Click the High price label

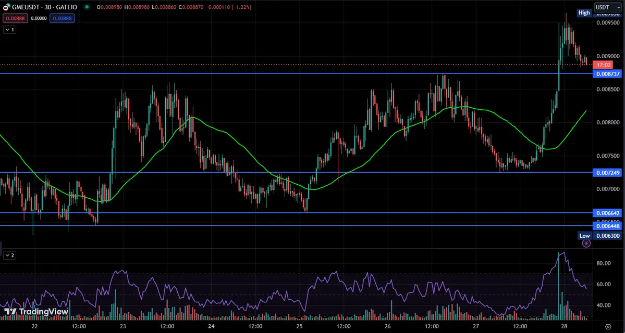tap(584, 12)
